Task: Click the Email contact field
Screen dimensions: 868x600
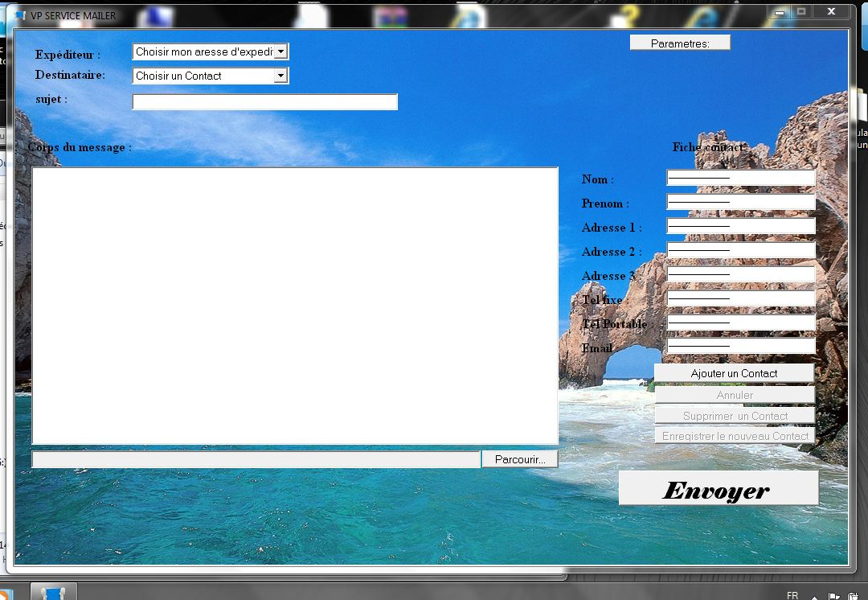Action: 740,346
